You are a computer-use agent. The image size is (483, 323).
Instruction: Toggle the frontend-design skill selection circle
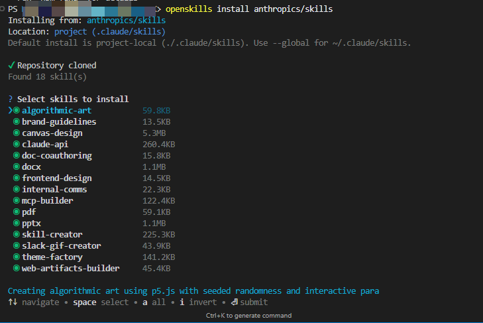click(17, 178)
